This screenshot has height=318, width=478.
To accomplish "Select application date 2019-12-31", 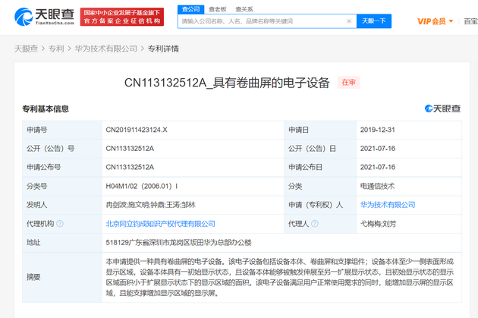I will (x=377, y=130).
